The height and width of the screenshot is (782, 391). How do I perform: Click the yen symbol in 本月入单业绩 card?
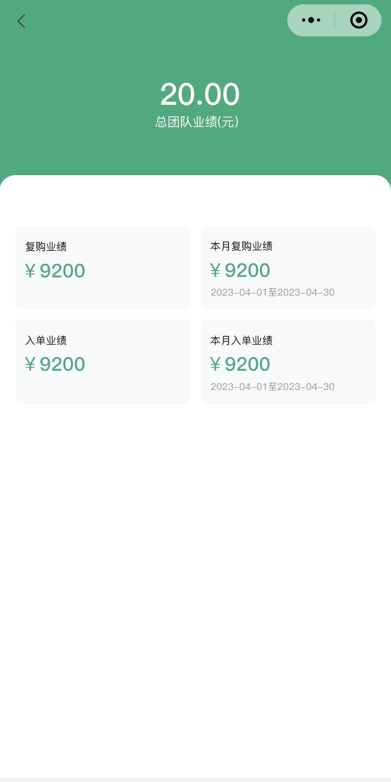[x=215, y=364]
